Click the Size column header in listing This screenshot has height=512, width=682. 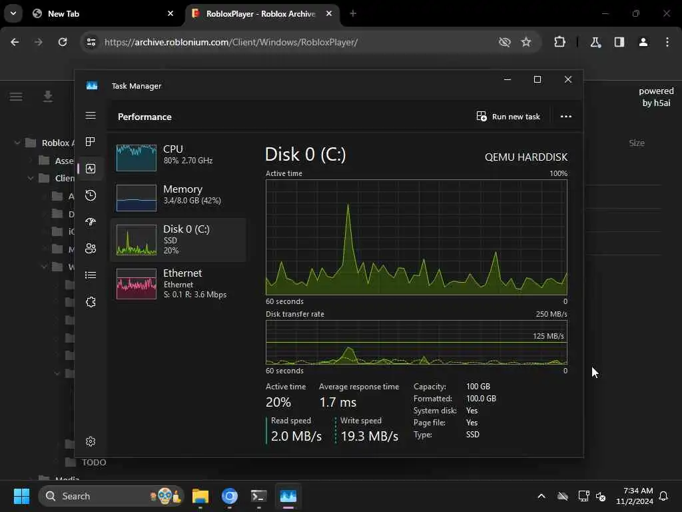coord(636,143)
